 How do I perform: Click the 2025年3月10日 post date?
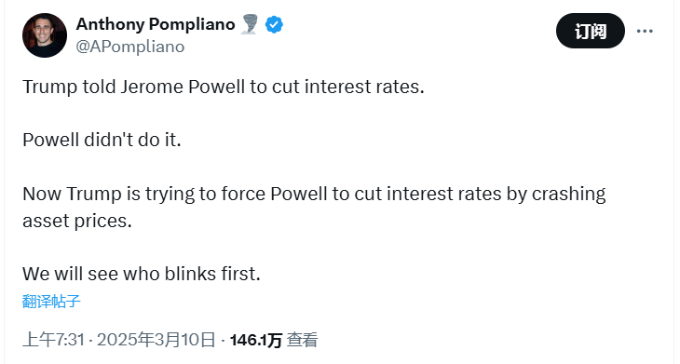pyautogui.click(x=156, y=340)
